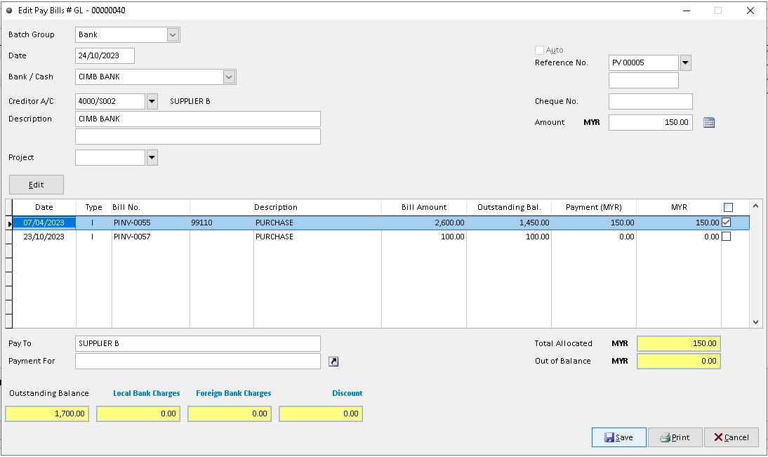Viewport: 768px width, 457px height.
Task: Click the Bill Amount column header
Action: (424, 207)
